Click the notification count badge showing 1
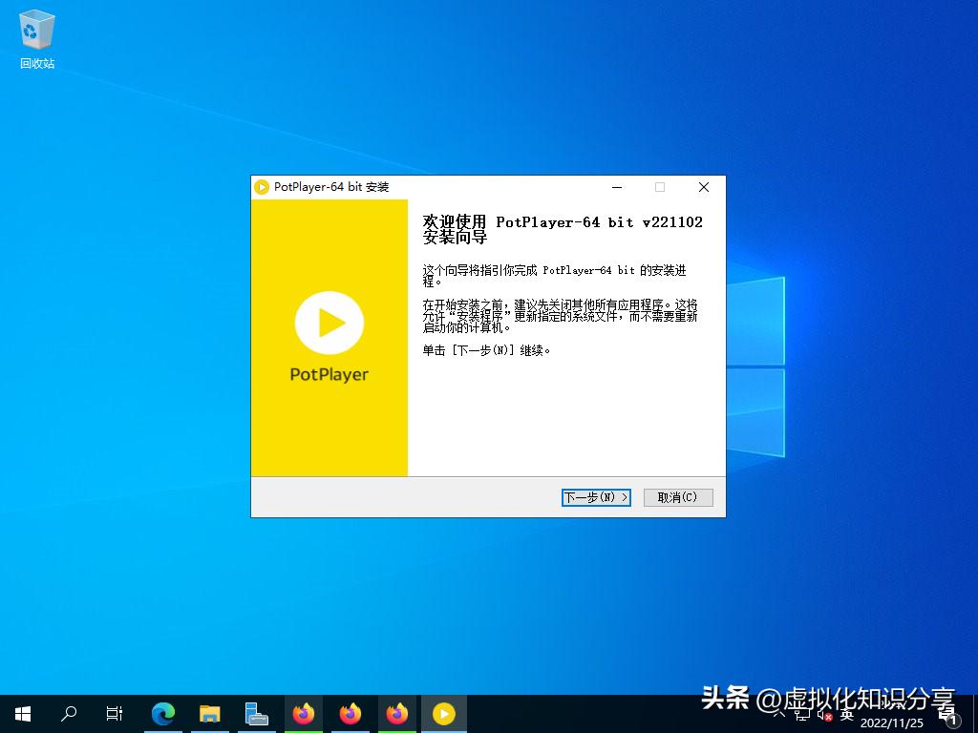Viewport: 978px width, 733px height. [952, 719]
